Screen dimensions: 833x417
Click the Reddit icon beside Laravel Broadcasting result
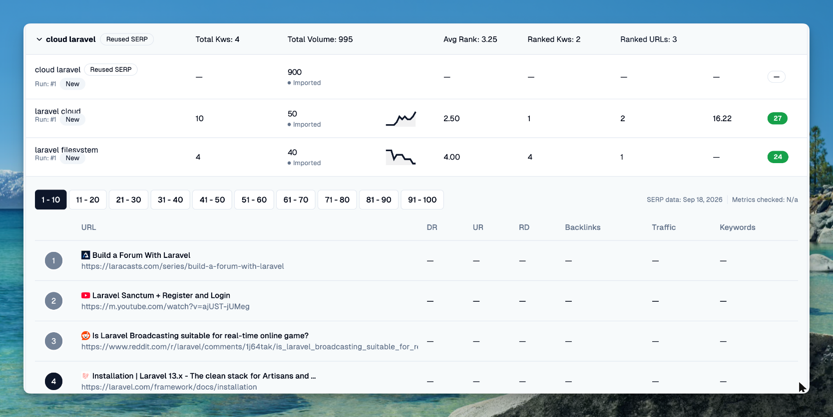pyautogui.click(x=86, y=336)
